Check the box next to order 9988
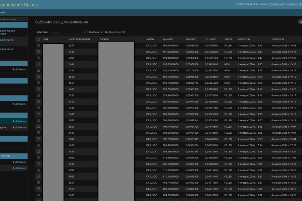The width and height of the screenshot is (302, 201). pos(38,58)
